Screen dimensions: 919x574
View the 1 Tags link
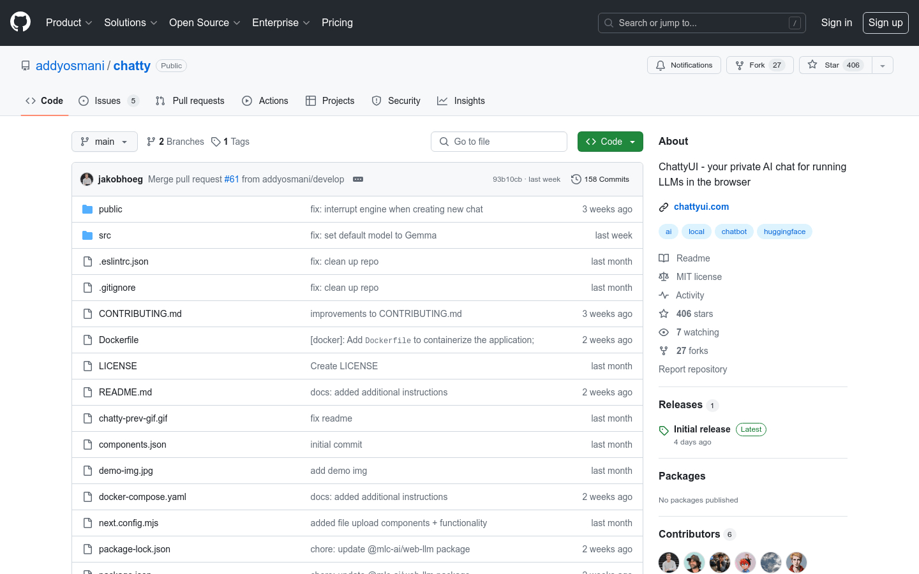coord(230,142)
